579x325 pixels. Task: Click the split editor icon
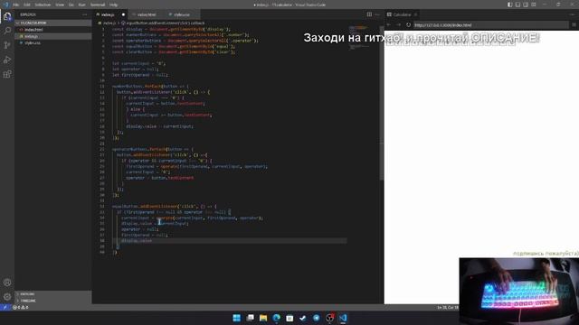369,14
